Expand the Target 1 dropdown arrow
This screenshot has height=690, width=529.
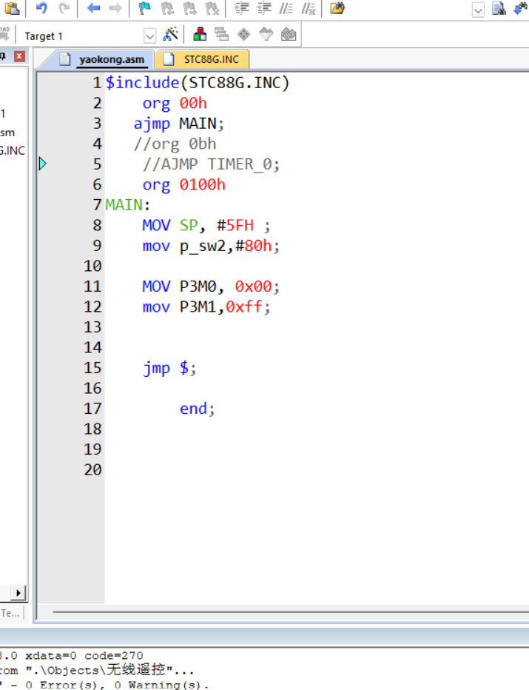coord(149,36)
